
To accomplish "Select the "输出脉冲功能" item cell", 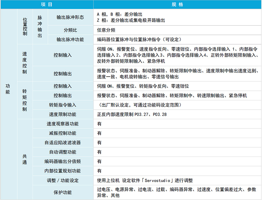I will (x=70, y=40).
